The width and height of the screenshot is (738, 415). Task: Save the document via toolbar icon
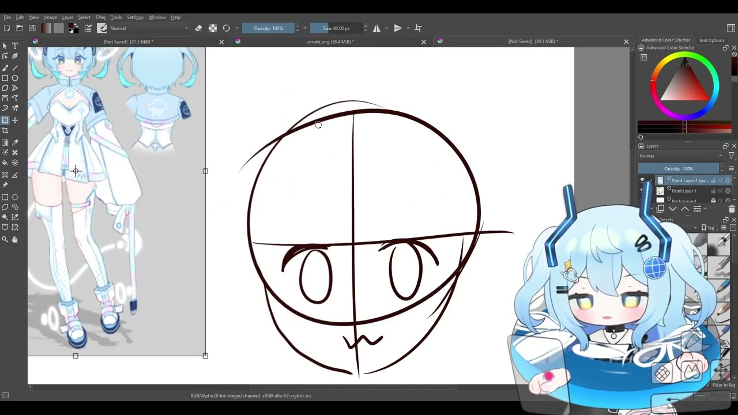[32, 28]
